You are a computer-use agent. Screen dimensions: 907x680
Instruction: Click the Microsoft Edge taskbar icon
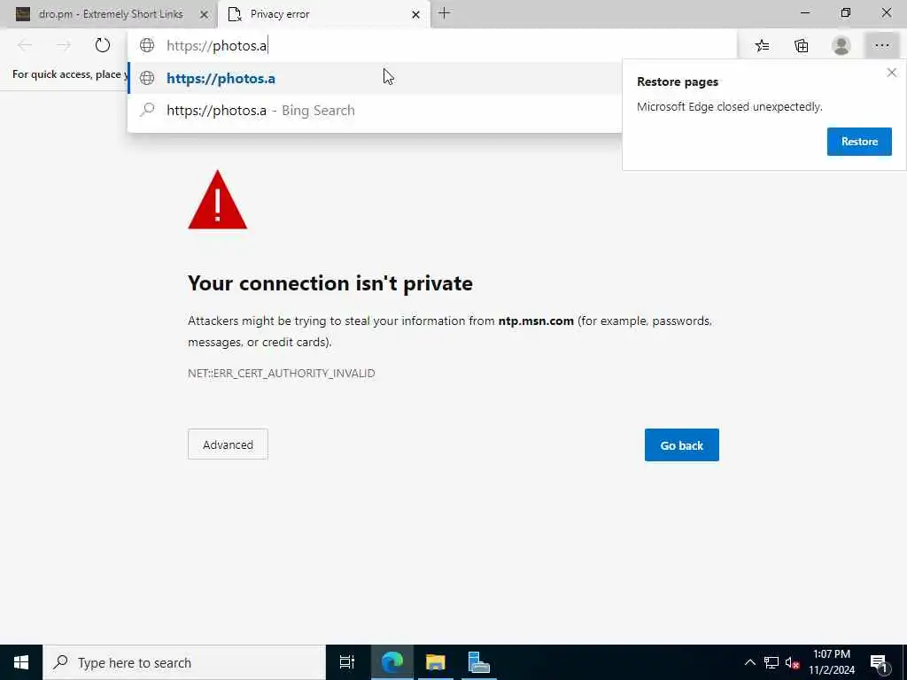point(392,662)
